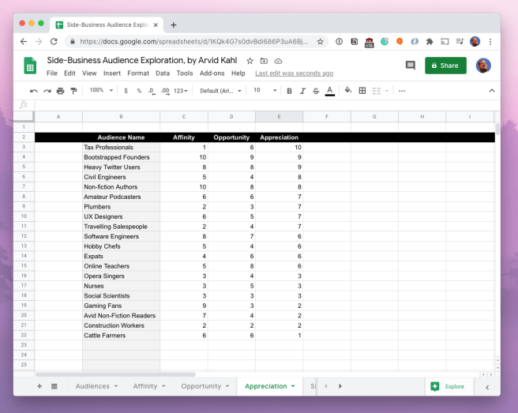Star the spreadsheet document
Image resolution: width=518 pixels, height=413 pixels.
[x=250, y=61]
